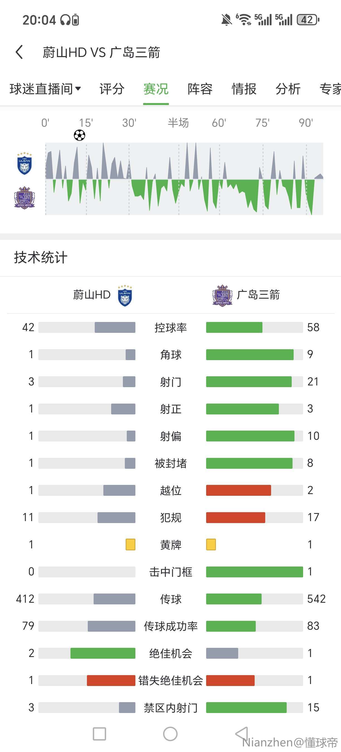Tap the goal soccer ball marker
341x752 pixels.
point(79,135)
